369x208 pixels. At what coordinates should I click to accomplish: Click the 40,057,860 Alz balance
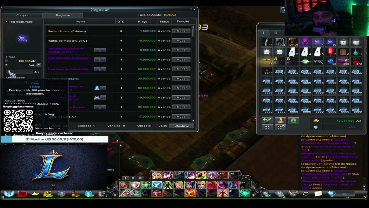point(345,121)
